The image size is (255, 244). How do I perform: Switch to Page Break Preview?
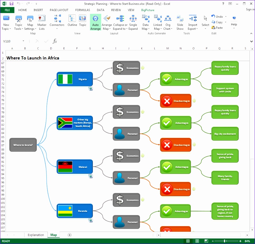click(x=206, y=241)
